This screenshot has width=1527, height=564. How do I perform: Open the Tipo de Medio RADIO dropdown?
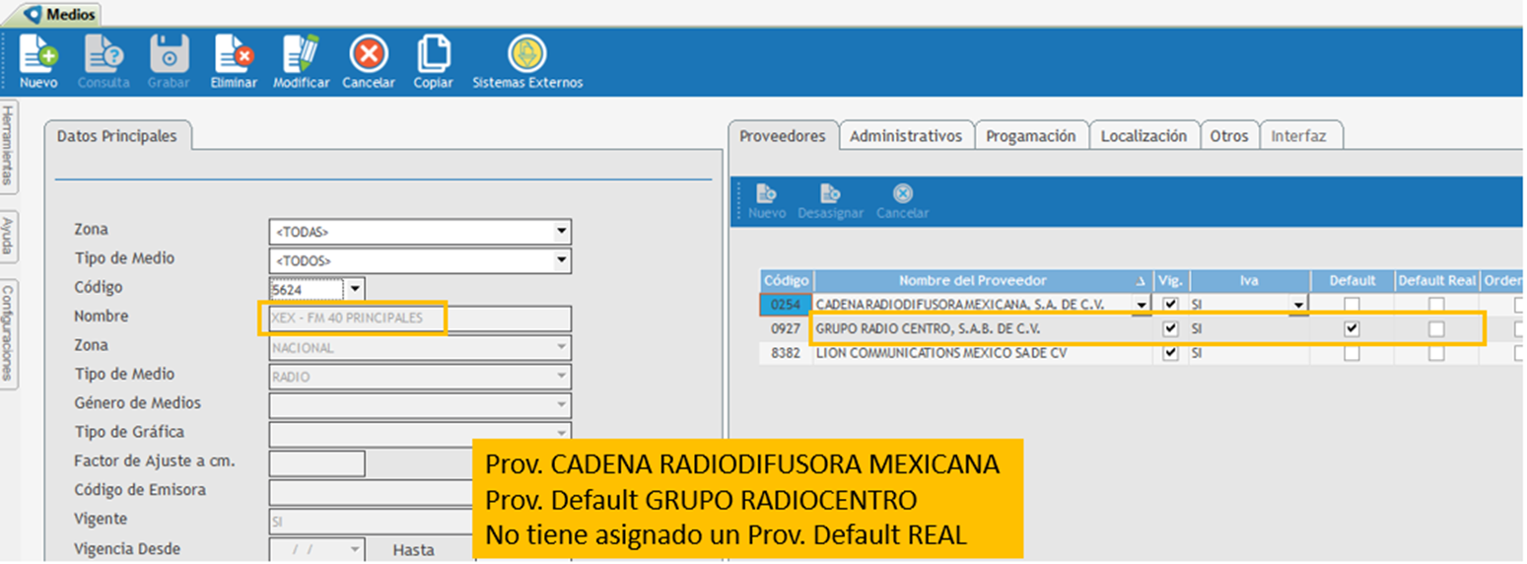(562, 377)
